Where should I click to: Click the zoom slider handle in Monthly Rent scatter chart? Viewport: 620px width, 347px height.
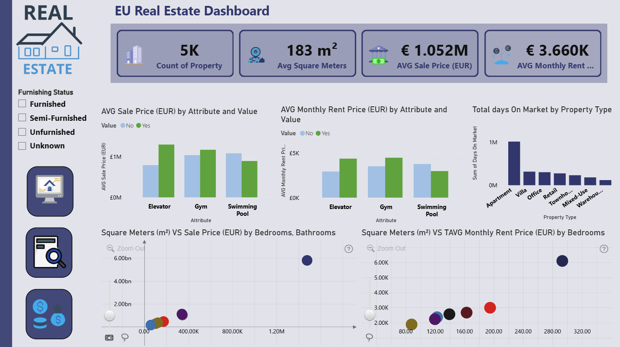click(x=370, y=314)
